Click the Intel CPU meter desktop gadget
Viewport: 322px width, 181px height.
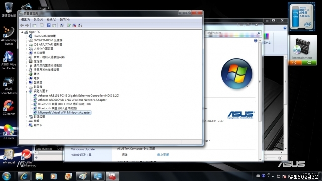(x=301, y=17)
